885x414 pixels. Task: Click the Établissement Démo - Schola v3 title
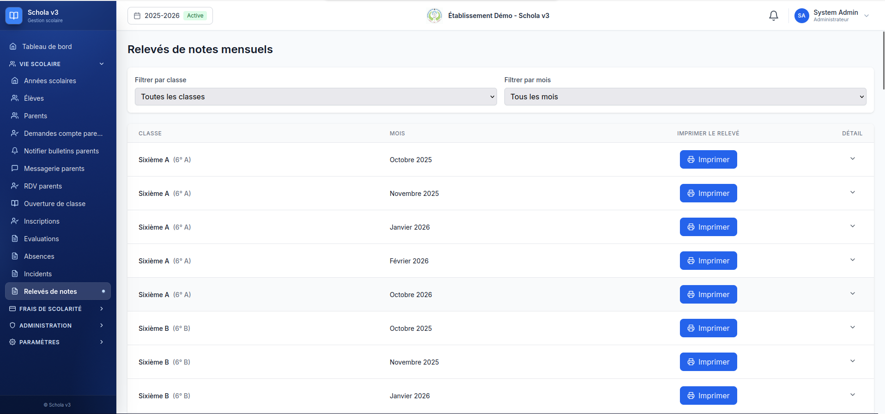(498, 16)
